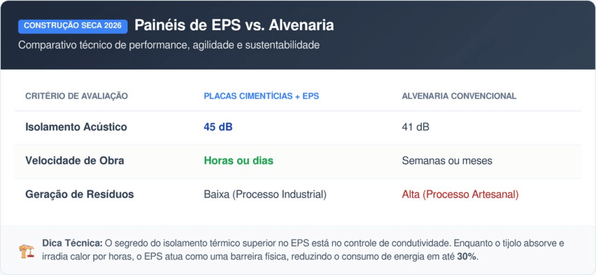Click the red Alta (Processo Artesanal) text
Viewport: 596px width, 275px height.
click(460, 195)
